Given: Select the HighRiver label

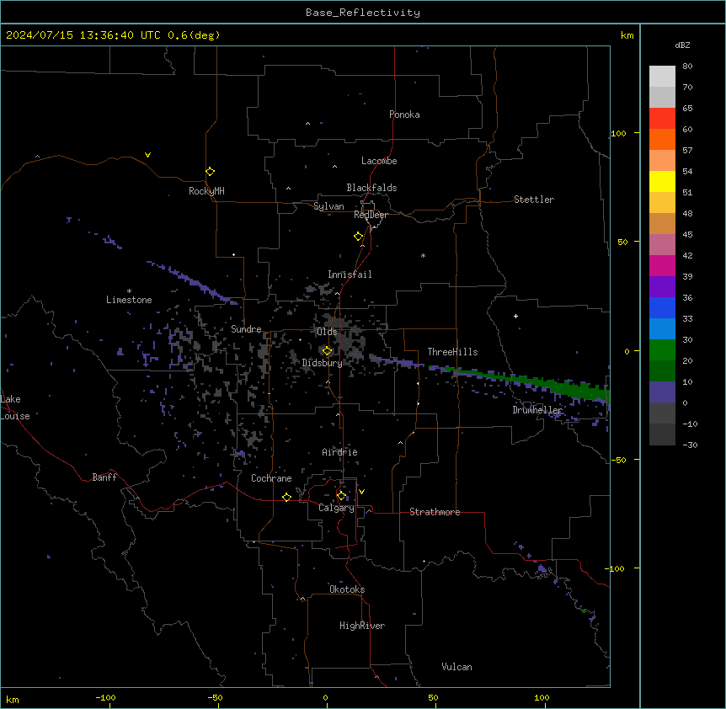Looking at the screenshot, I should click(362, 626).
